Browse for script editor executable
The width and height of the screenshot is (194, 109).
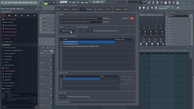[x=64, y=97]
